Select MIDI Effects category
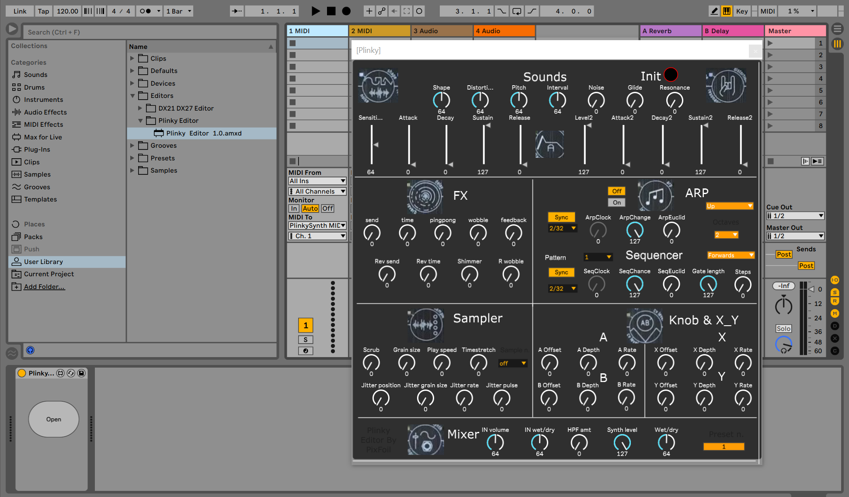The height and width of the screenshot is (497, 849). click(43, 125)
